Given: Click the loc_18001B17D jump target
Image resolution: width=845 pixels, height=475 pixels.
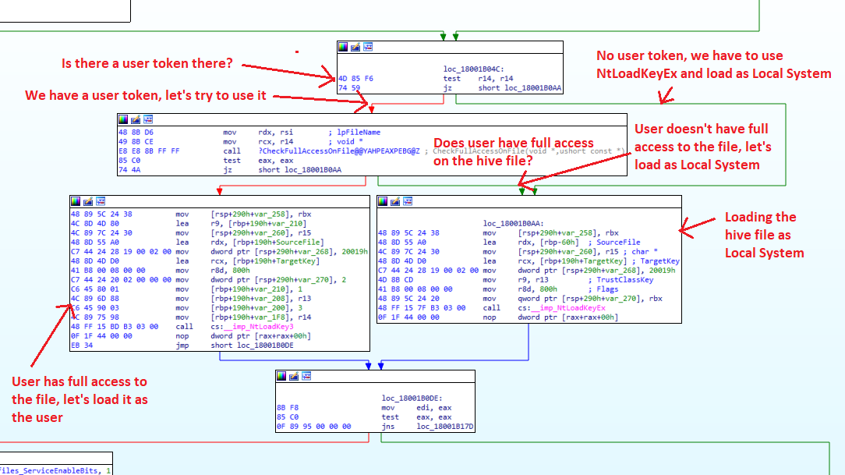Looking at the screenshot, I should pyautogui.click(x=444, y=427).
